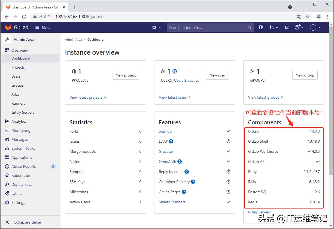
Task: Open the Gravatar feature link
Action: pos(166,151)
